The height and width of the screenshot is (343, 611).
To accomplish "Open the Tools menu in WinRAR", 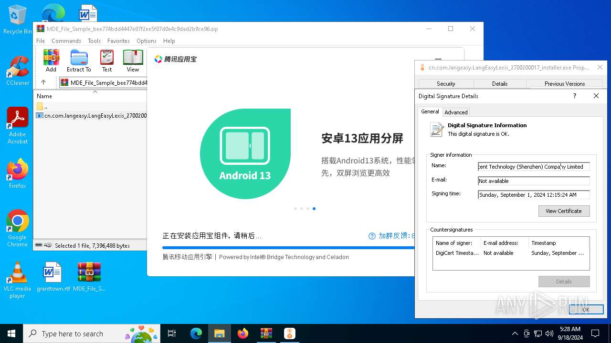I will point(94,41).
